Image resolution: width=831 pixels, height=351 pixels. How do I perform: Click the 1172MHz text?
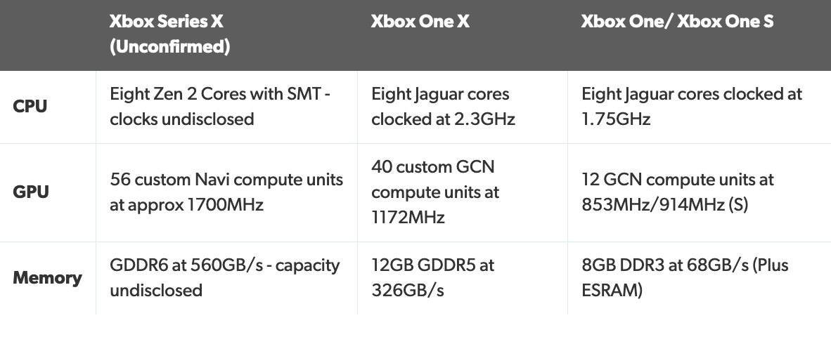[x=408, y=217]
